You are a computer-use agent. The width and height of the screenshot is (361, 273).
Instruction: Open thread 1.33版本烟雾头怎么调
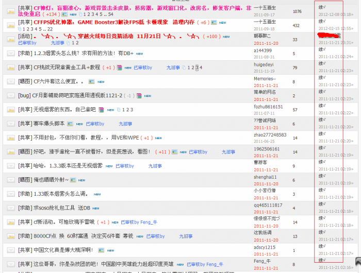click(61, 194)
